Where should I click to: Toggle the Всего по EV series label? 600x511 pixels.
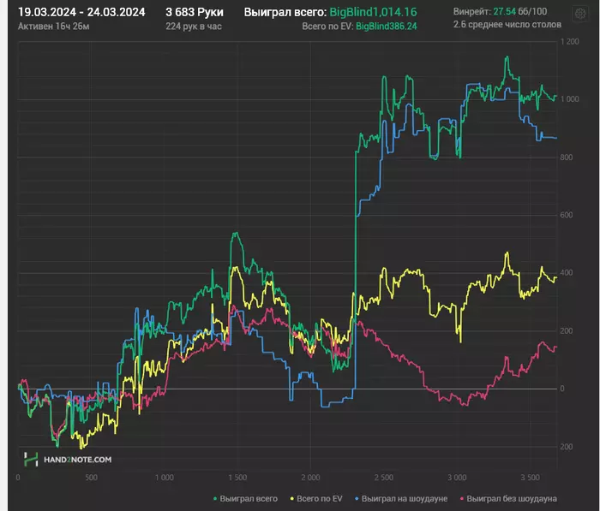point(320,499)
